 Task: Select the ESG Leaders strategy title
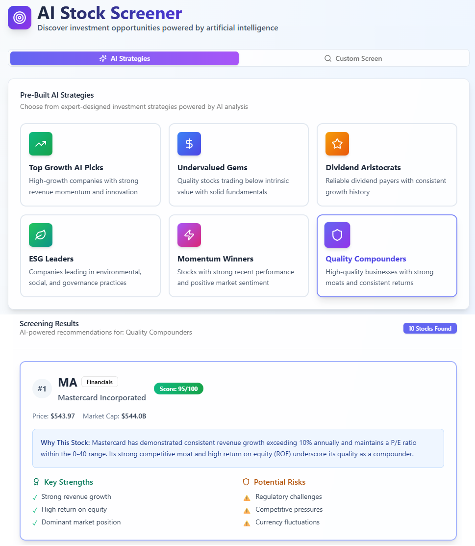[x=51, y=259]
